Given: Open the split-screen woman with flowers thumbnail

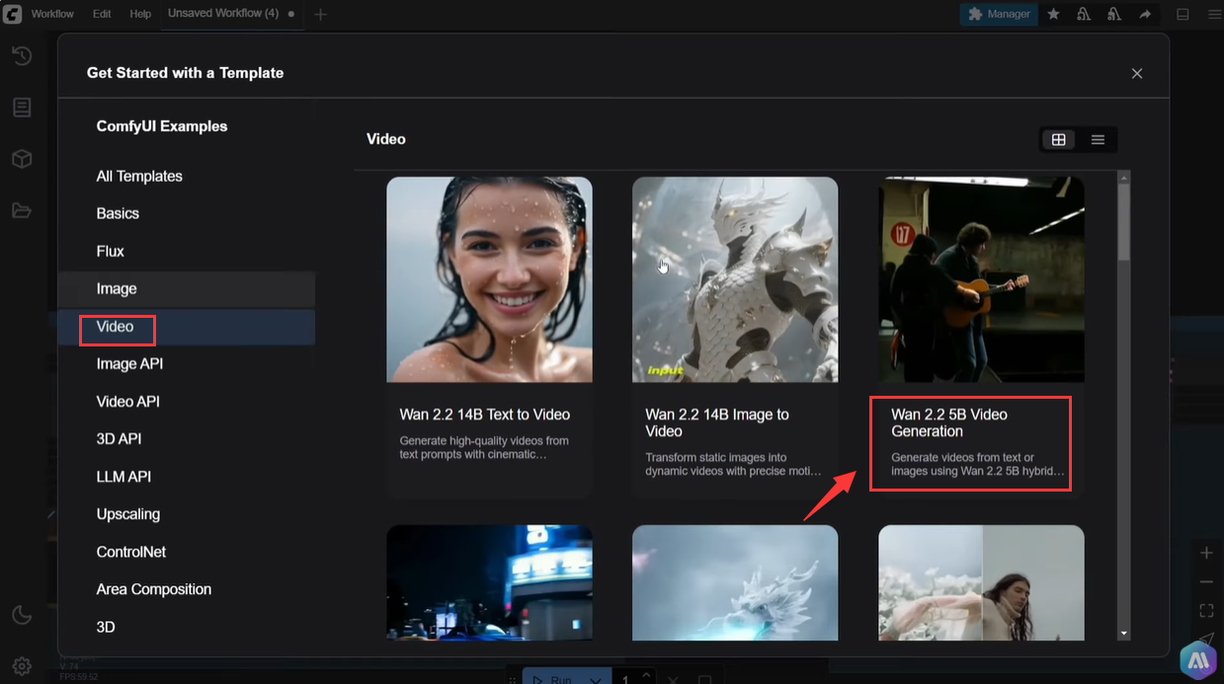Looking at the screenshot, I should [x=981, y=582].
